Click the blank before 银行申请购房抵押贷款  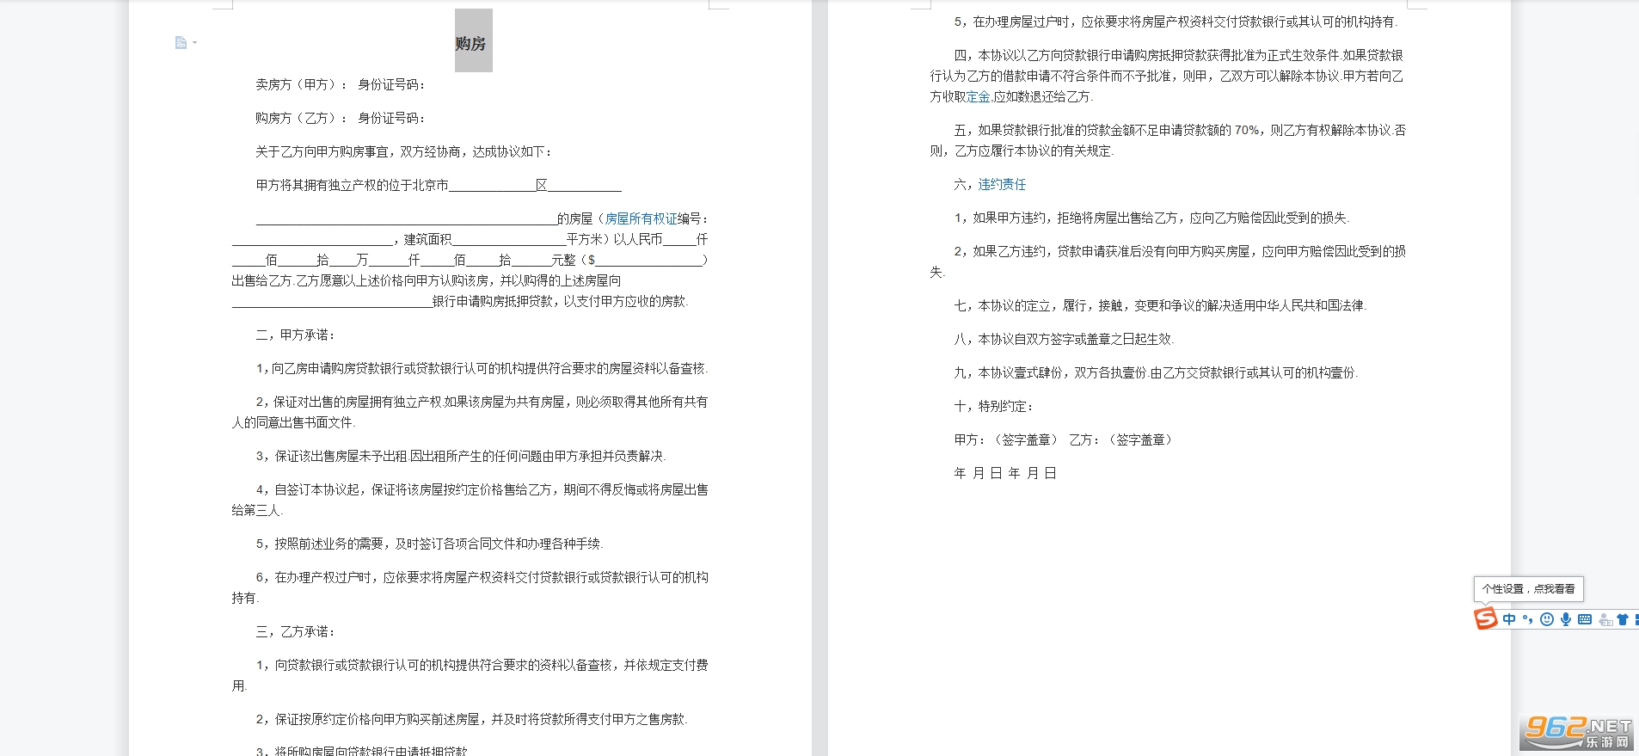point(331,302)
